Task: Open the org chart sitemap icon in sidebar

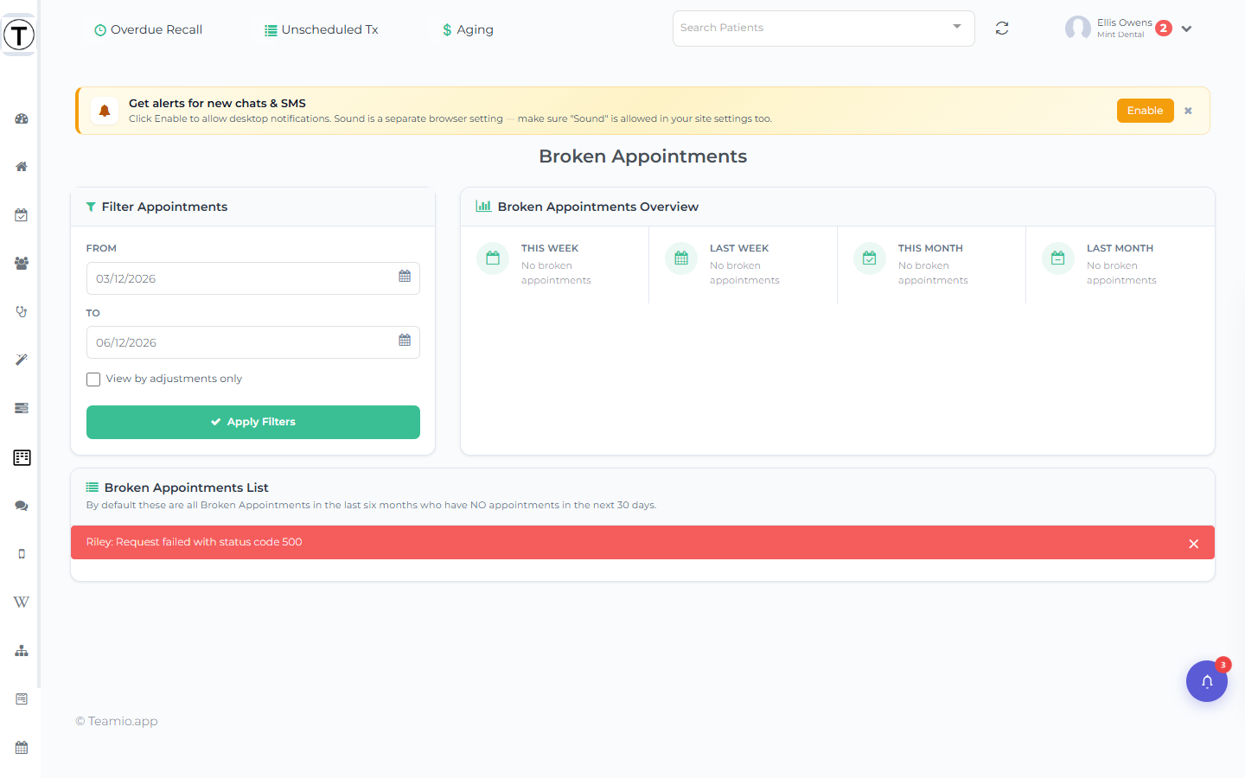Action: (22, 651)
